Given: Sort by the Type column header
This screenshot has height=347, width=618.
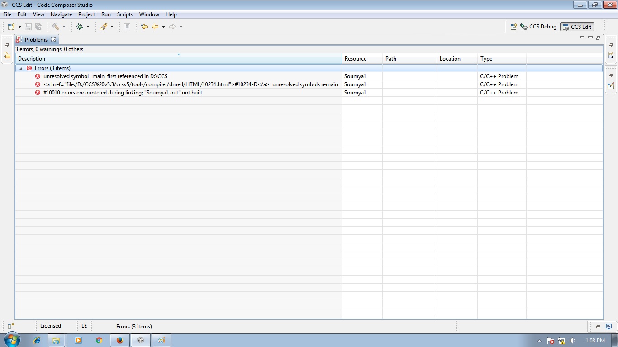Looking at the screenshot, I should pos(502,59).
